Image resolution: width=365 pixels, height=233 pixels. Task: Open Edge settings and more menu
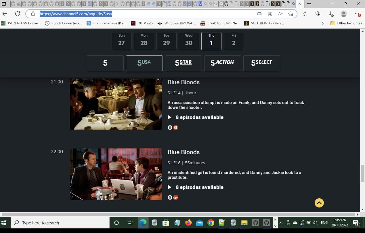point(357,14)
